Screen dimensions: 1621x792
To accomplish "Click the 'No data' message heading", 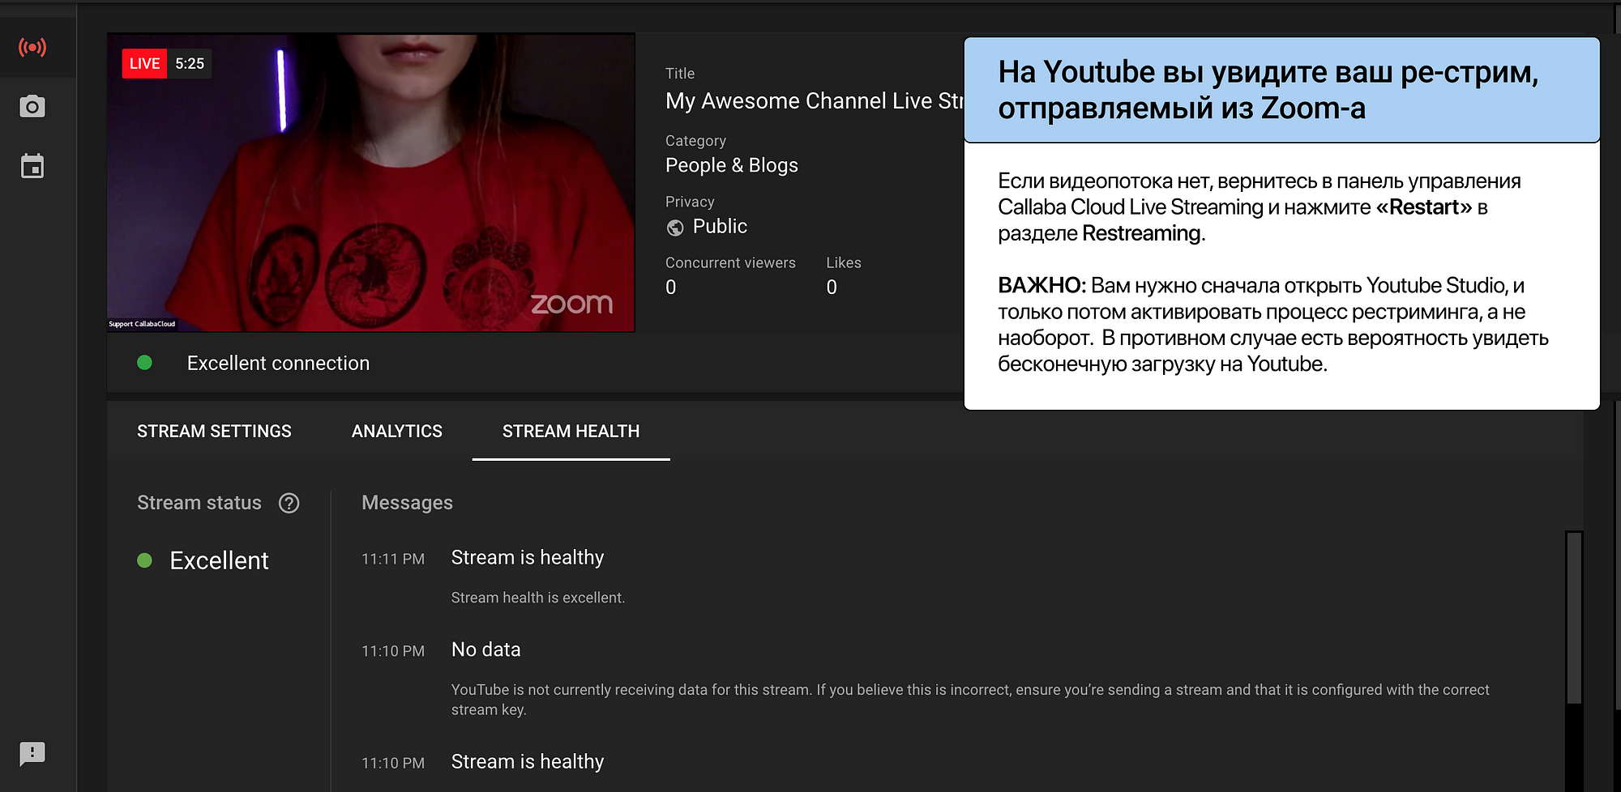I will [x=486, y=649].
